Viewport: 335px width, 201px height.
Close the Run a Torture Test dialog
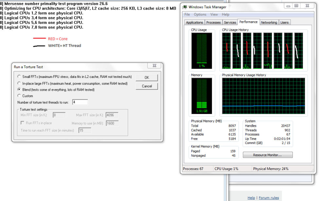pos(155,65)
